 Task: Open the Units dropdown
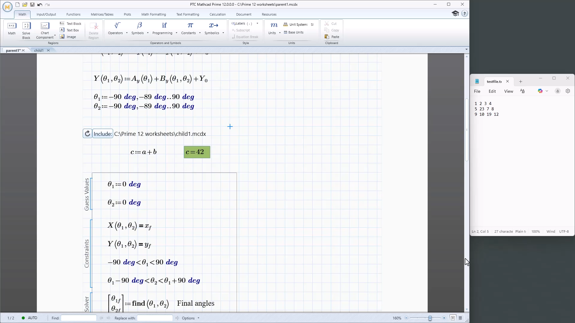pyautogui.click(x=280, y=33)
